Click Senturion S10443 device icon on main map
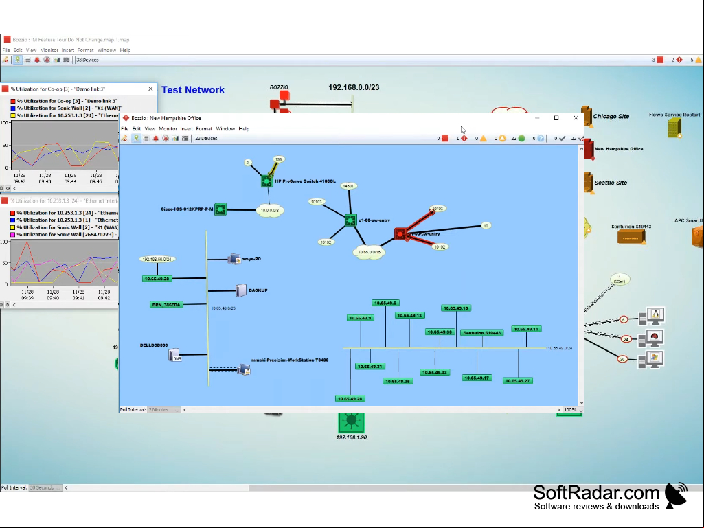 coord(631,237)
